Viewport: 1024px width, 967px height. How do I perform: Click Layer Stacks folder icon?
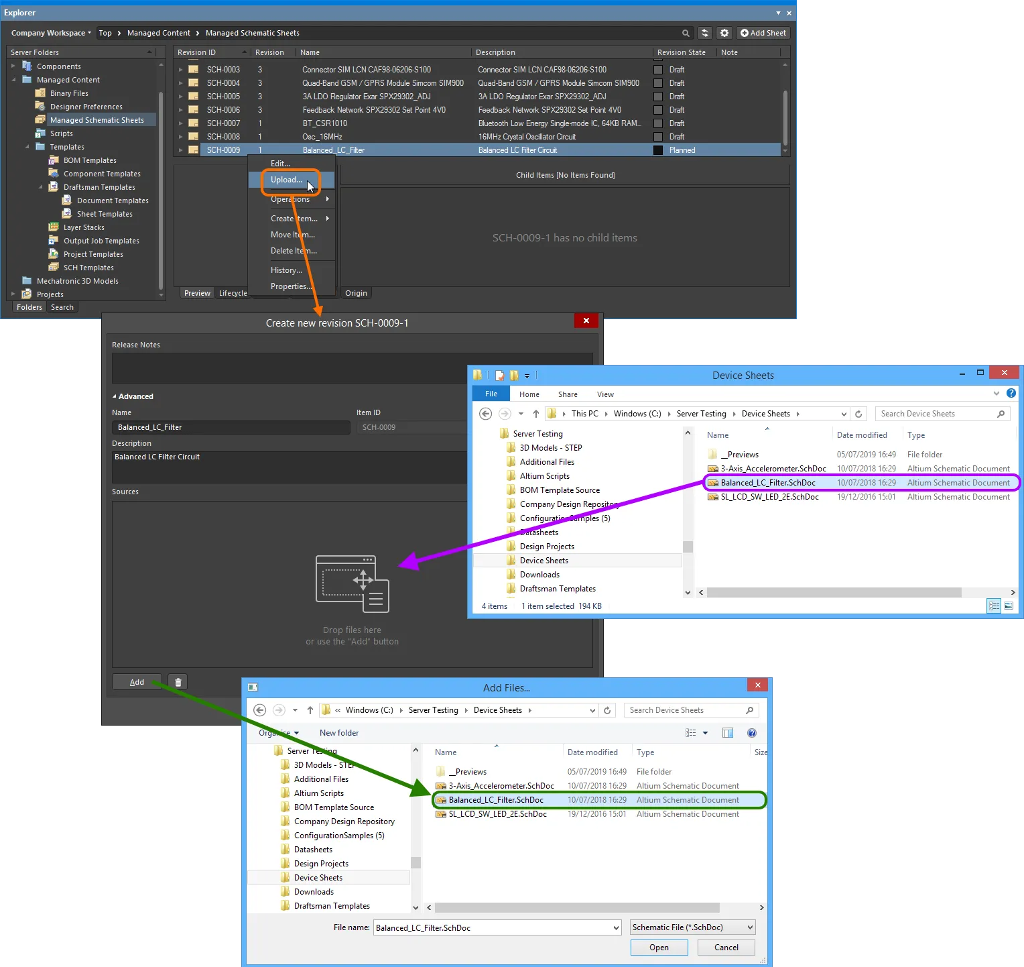point(54,227)
